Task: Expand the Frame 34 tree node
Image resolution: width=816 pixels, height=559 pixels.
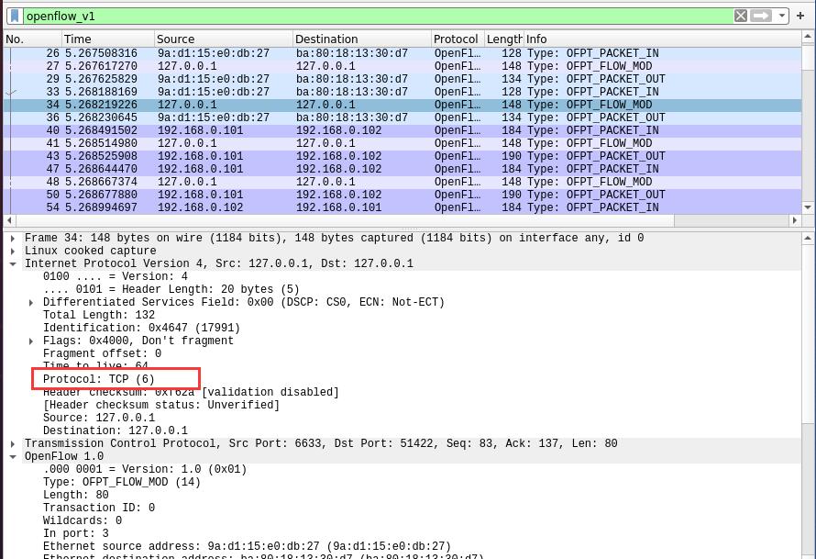Action: pyautogui.click(x=13, y=238)
